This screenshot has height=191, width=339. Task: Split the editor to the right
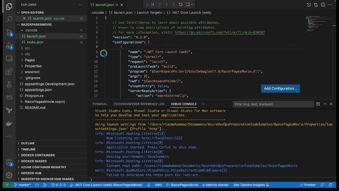(x=323, y=5)
